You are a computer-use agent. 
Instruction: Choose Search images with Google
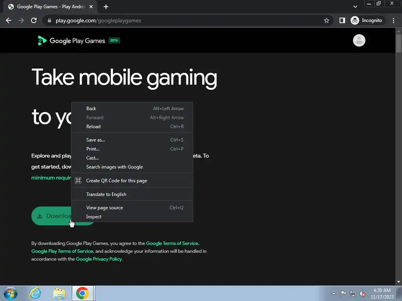tap(132, 167)
